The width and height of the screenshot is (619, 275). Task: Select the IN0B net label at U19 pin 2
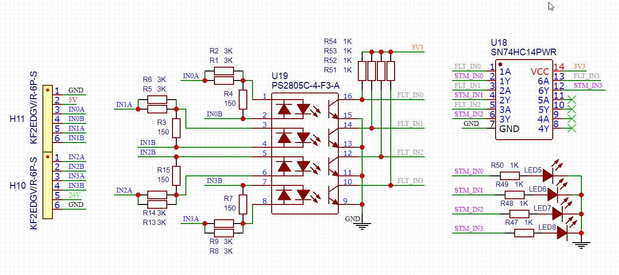pos(214,114)
